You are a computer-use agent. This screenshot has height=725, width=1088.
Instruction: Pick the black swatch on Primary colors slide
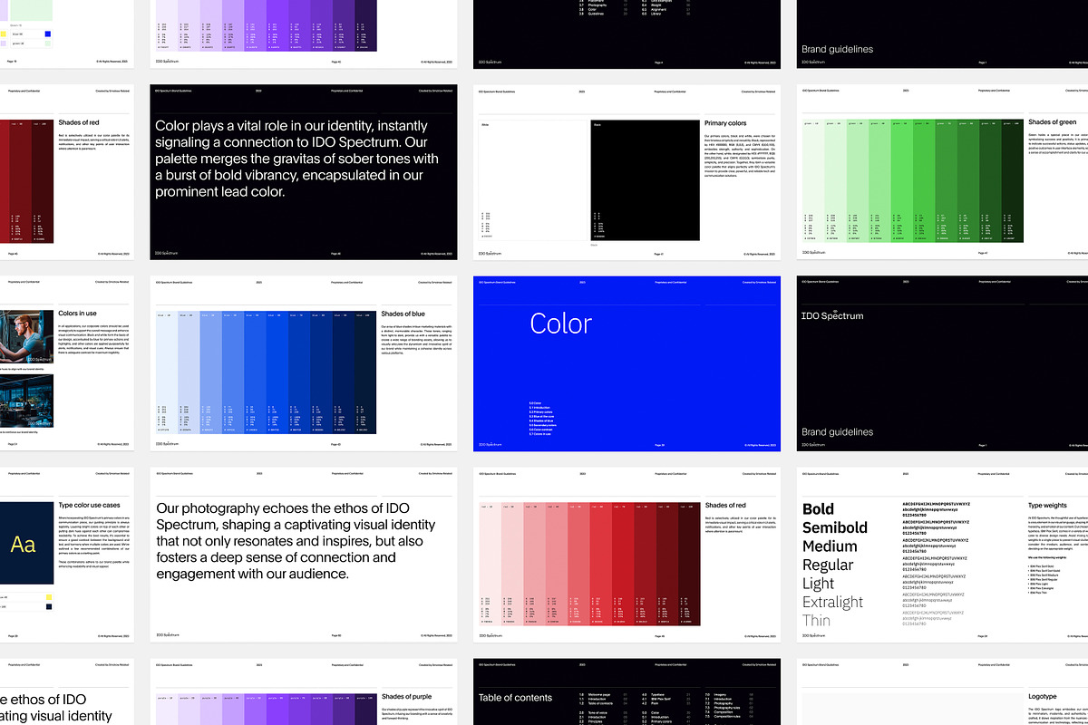pos(645,180)
